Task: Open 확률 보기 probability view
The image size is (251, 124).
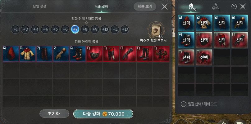Action: click(145, 7)
